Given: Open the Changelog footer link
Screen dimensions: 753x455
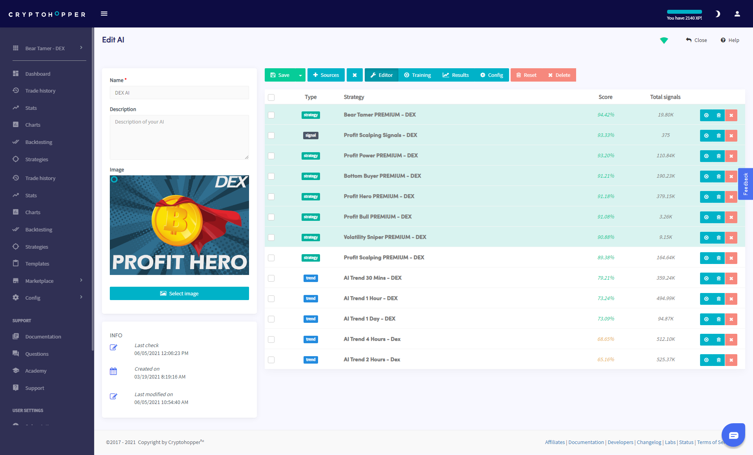Looking at the screenshot, I should [649, 442].
